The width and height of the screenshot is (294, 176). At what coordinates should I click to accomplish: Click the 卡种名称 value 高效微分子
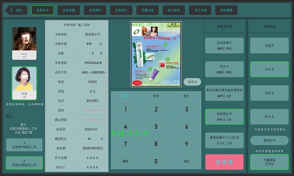pyautogui.click(x=93, y=34)
